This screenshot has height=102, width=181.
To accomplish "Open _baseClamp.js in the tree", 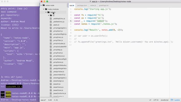I will pyautogui.click(x=58, y=87).
